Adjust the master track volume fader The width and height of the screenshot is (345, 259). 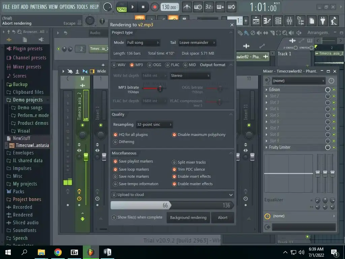(x=86, y=157)
